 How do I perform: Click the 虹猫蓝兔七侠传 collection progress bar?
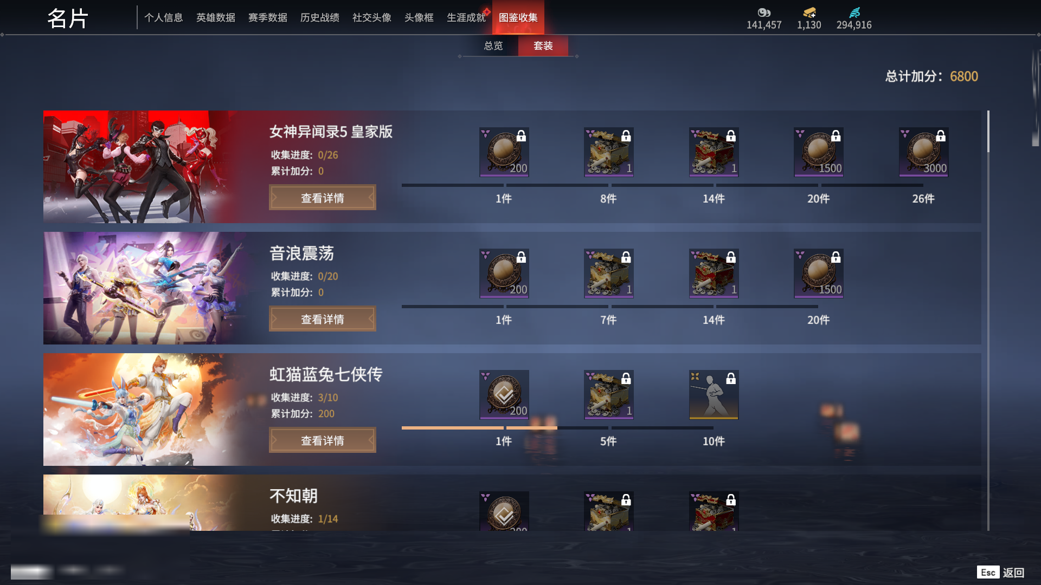tap(557, 428)
